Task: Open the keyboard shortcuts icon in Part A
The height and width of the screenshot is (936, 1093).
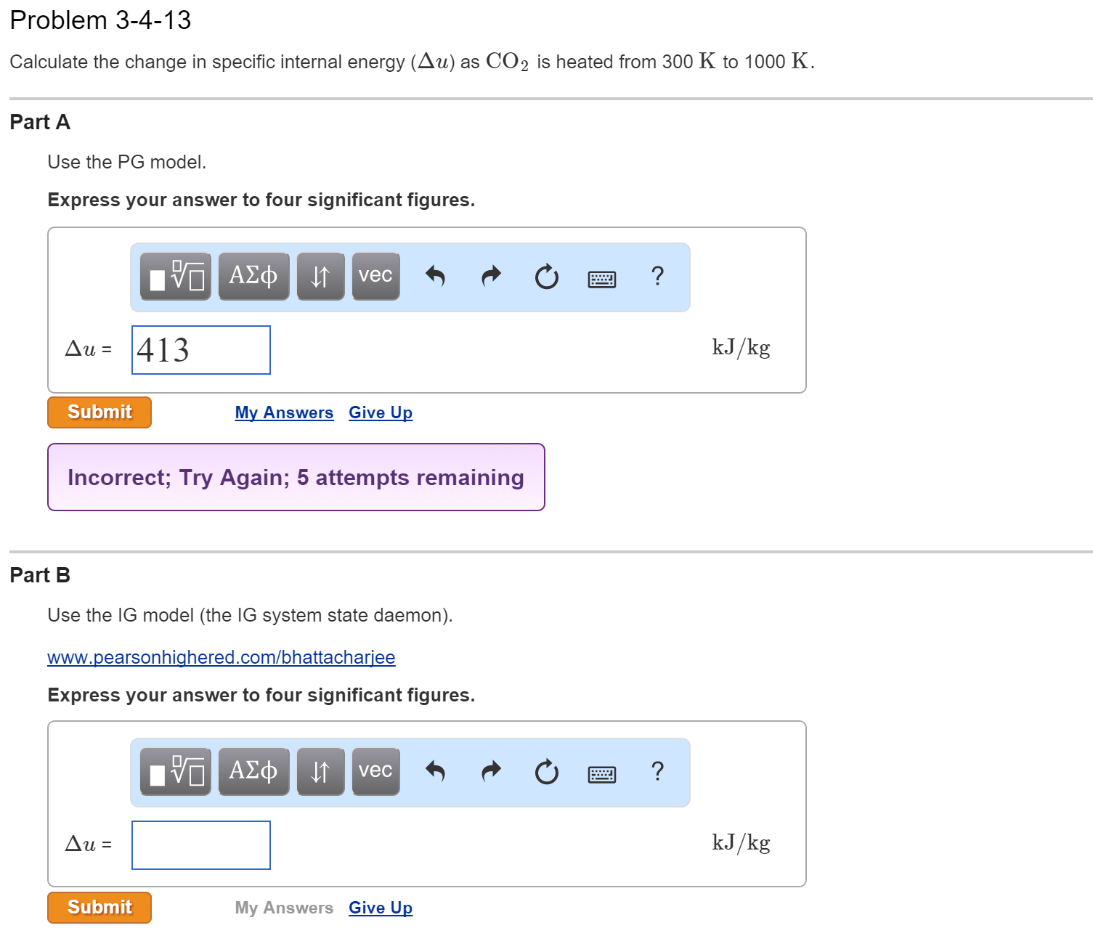Action: pos(602,278)
